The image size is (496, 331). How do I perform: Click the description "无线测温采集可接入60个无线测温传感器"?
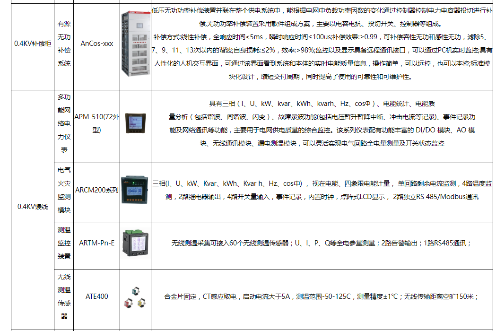[x=321, y=243]
